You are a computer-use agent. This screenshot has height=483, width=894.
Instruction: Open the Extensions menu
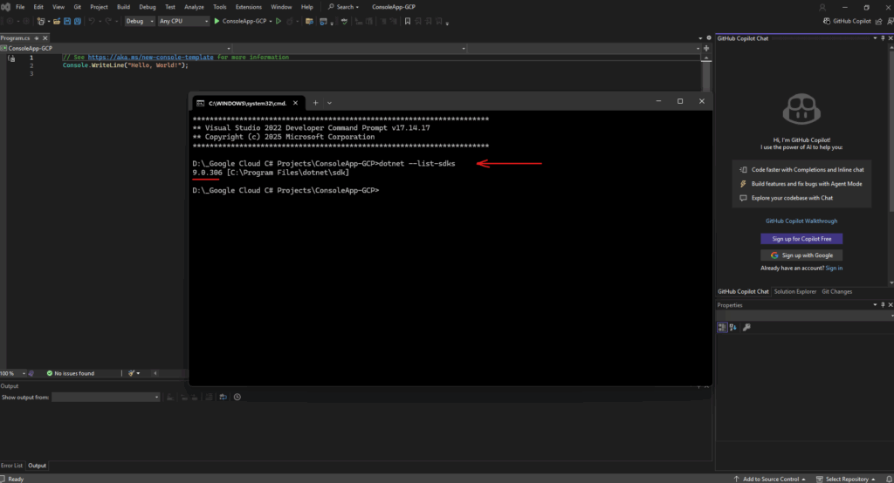(x=248, y=6)
